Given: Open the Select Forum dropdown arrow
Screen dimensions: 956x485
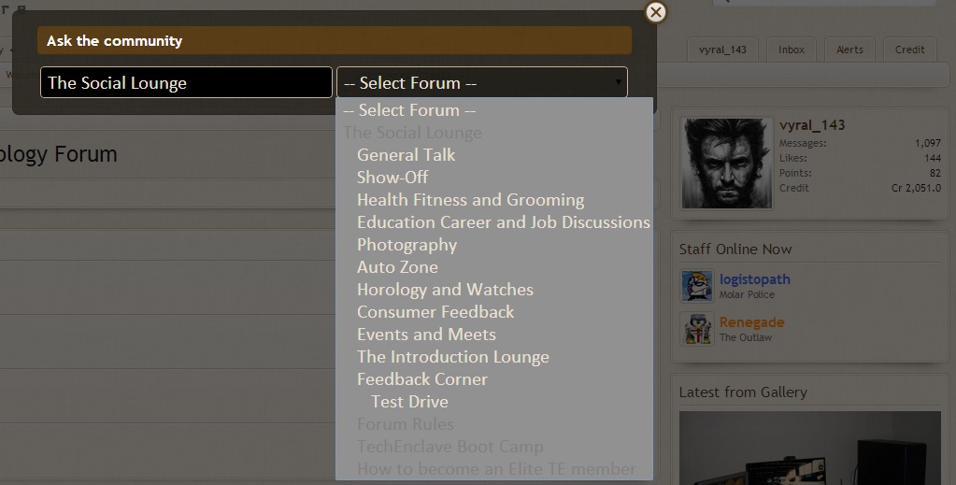Looking at the screenshot, I should [619, 82].
